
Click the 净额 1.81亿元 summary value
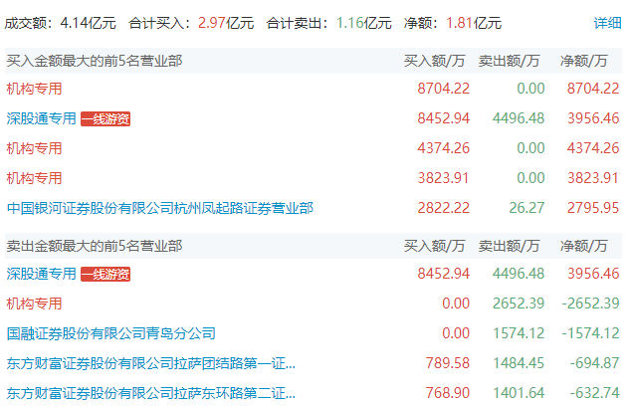click(x=474, y=23)
